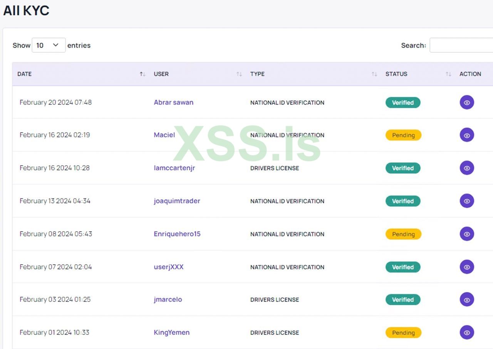493x349 pixels.
Task: Click the Pending badge for Enriquehero15
Action: click(x=403, y=234)
